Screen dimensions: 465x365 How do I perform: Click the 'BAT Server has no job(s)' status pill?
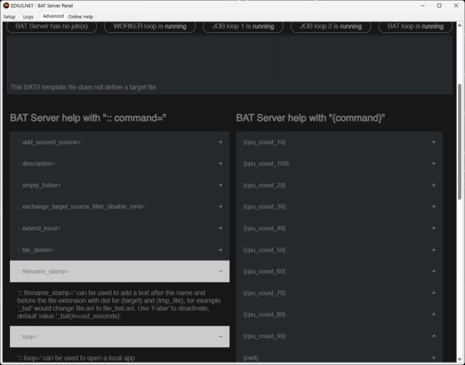point(52,26)
